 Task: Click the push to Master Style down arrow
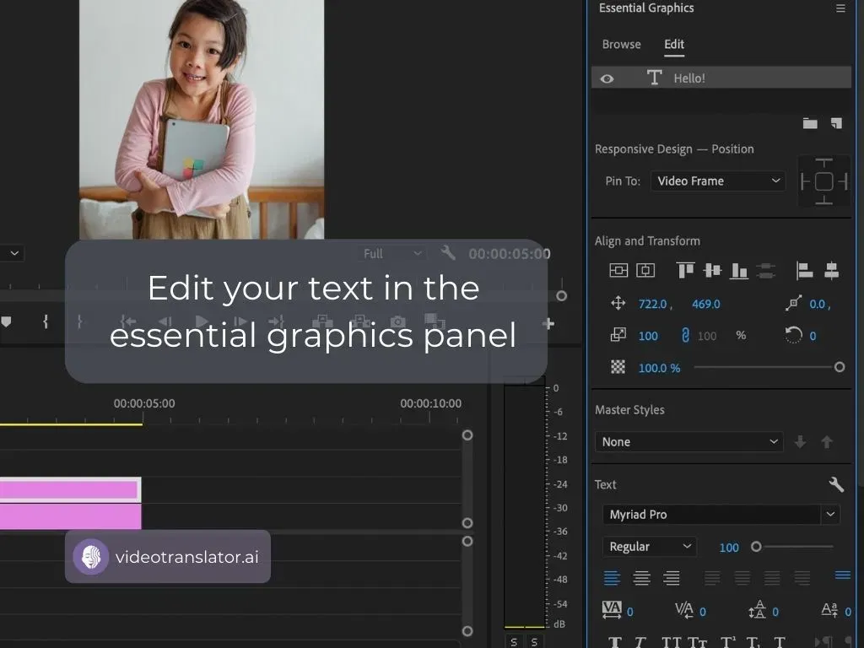pyautogui.click(x=801, y=442)
